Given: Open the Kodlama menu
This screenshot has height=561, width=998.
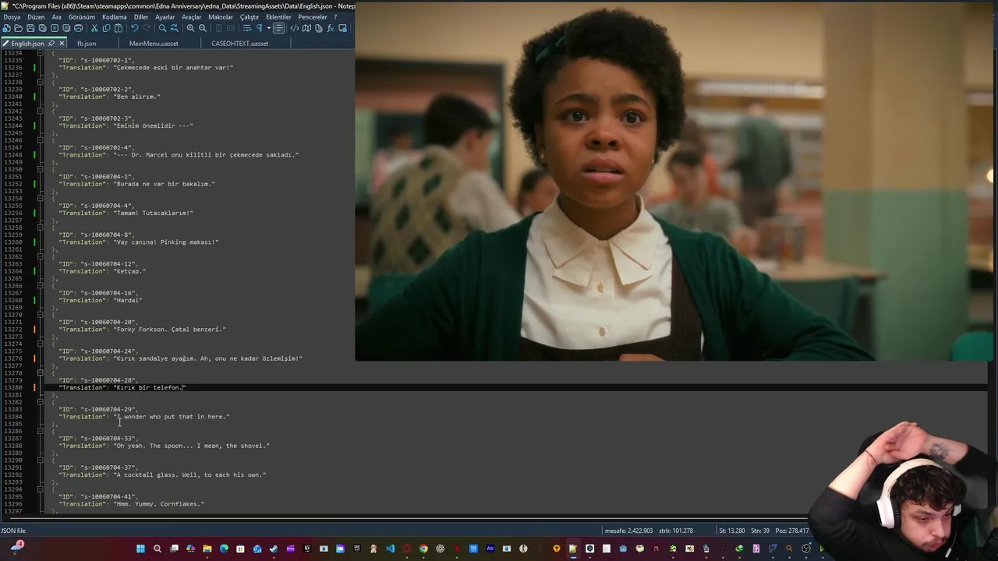Looking at the screenshot, I should pos(115,17).
